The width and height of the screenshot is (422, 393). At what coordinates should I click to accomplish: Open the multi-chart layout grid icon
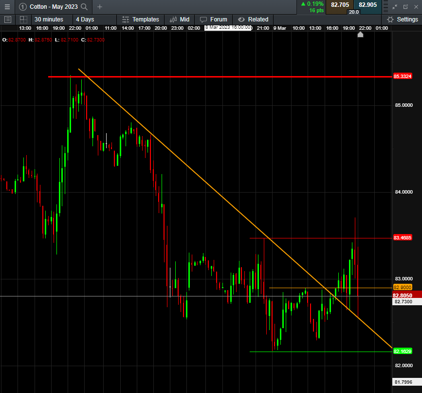pyautogui.click(x=23, y=20)
